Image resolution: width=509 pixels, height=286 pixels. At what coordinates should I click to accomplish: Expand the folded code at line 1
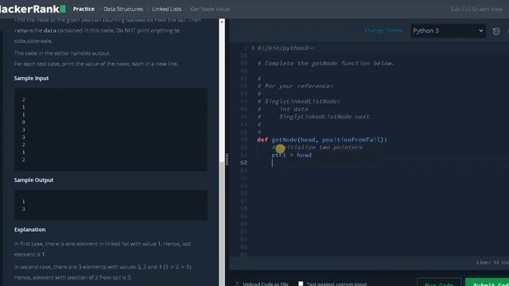pos(253,48)
